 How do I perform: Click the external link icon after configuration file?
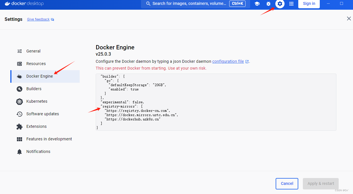(x=247, y=61)
